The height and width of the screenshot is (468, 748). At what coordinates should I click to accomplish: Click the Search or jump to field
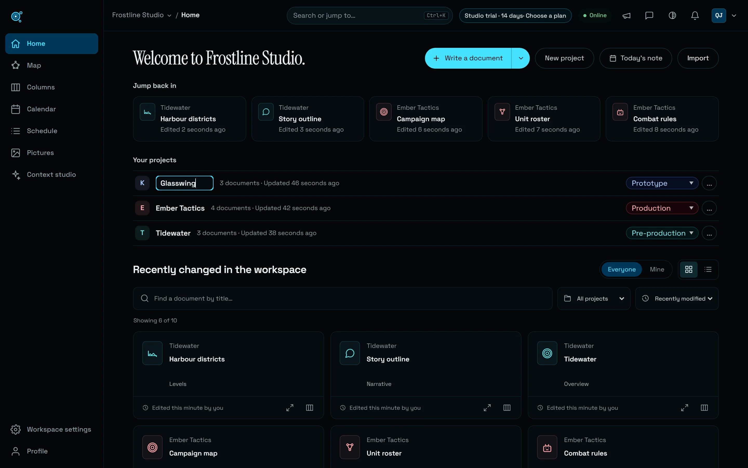370,16
